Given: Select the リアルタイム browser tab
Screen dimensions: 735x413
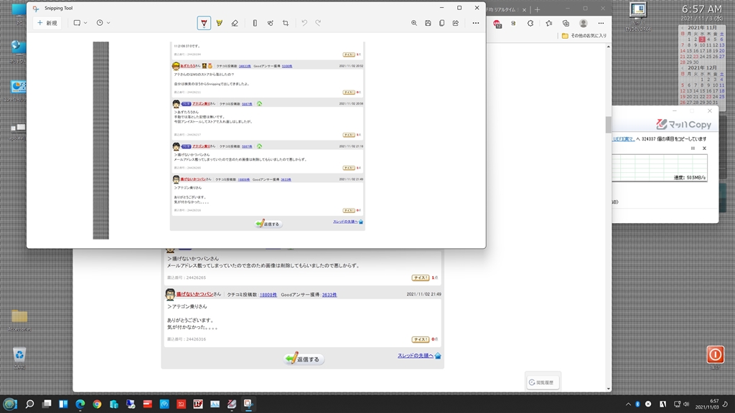Looking at the screenshot, I should [x=502, y=9].
